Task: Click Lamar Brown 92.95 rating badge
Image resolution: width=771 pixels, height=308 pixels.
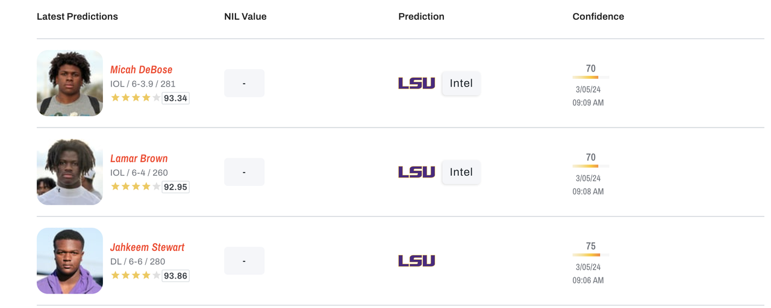Action: coord(175,187)
